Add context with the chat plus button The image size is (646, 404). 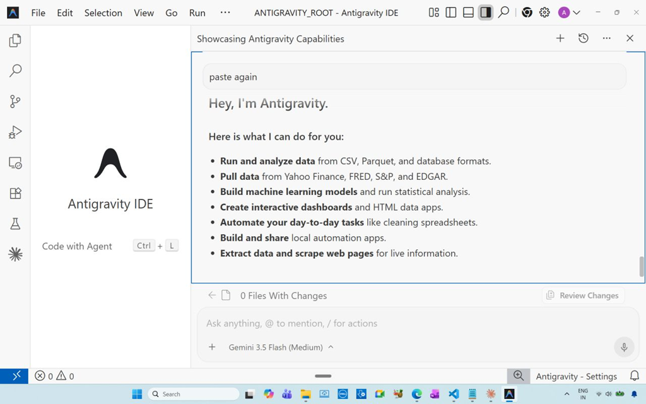[212, 347]
